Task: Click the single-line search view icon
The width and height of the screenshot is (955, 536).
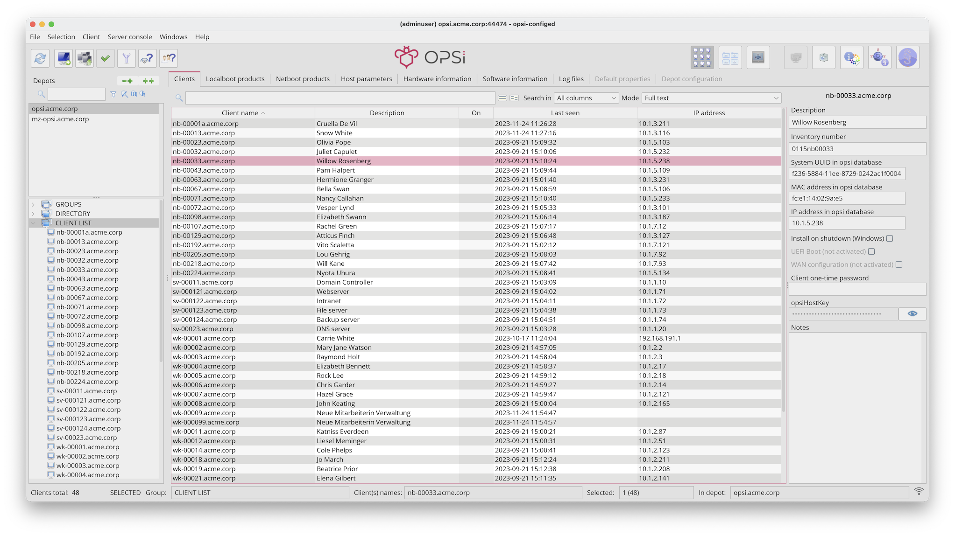Action: (502, 98)
